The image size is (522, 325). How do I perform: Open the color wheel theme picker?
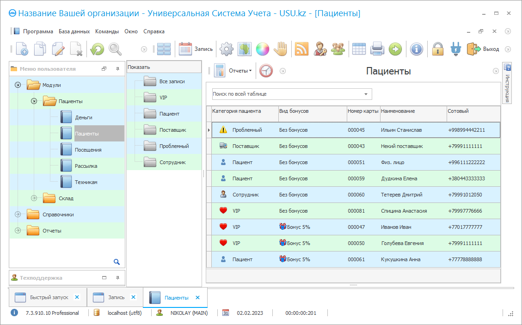click(x=262, y=49)
